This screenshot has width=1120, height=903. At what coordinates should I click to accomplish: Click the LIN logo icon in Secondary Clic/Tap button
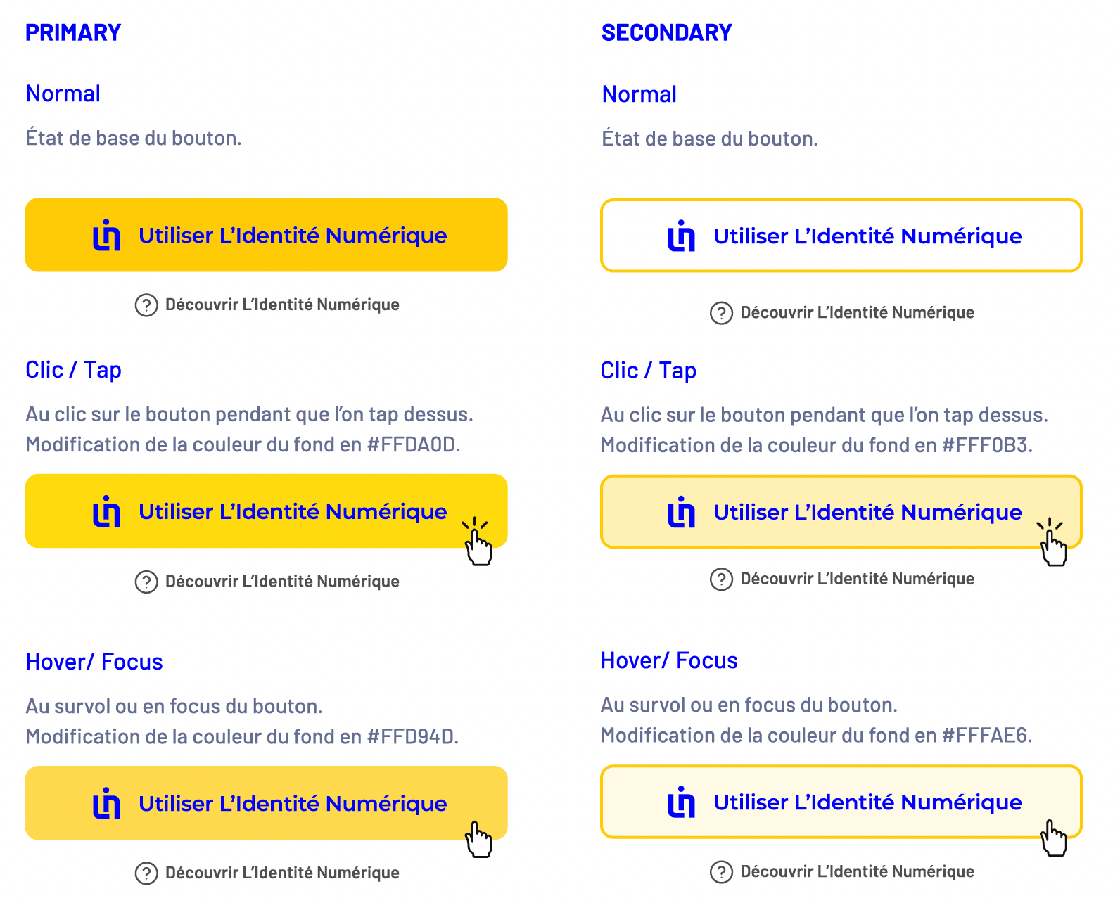[x=681, y=512]
